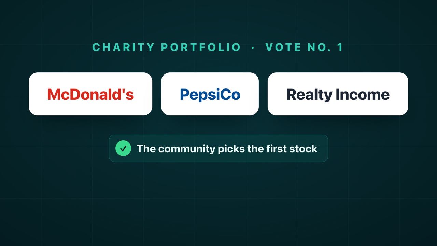
Task: Click the dot separator in the heading
Action: click(253, 47)
